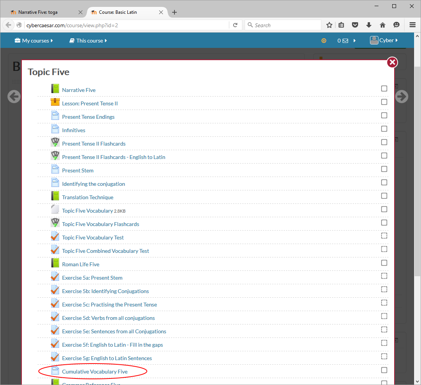Check the box for Present Stem
Viewport: 421px width, 385px height.
click(384, 169)
